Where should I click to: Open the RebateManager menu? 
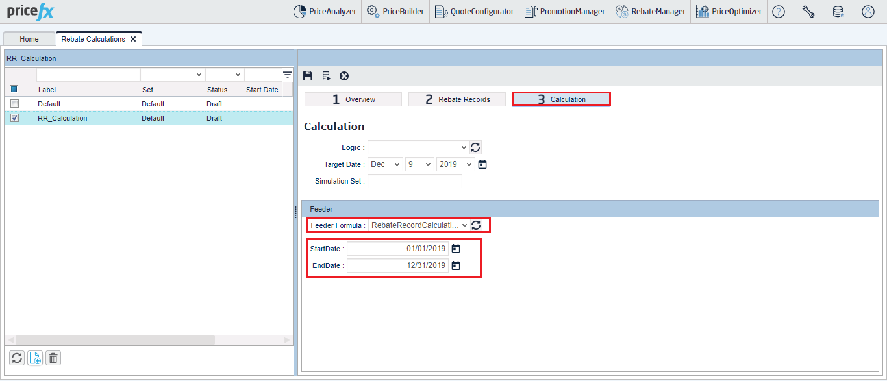point(650,12)
